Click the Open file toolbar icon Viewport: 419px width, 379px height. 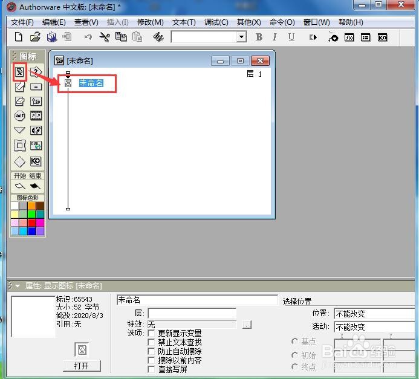click(35, 37)
